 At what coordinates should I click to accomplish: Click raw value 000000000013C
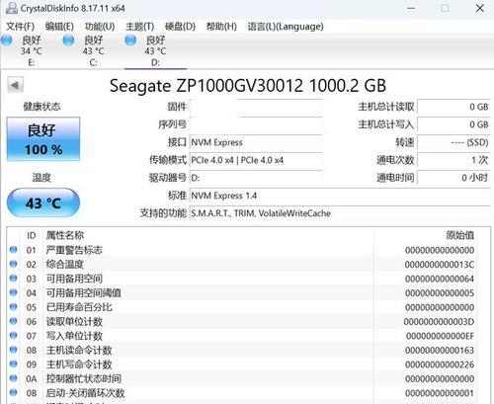[440, 265]
